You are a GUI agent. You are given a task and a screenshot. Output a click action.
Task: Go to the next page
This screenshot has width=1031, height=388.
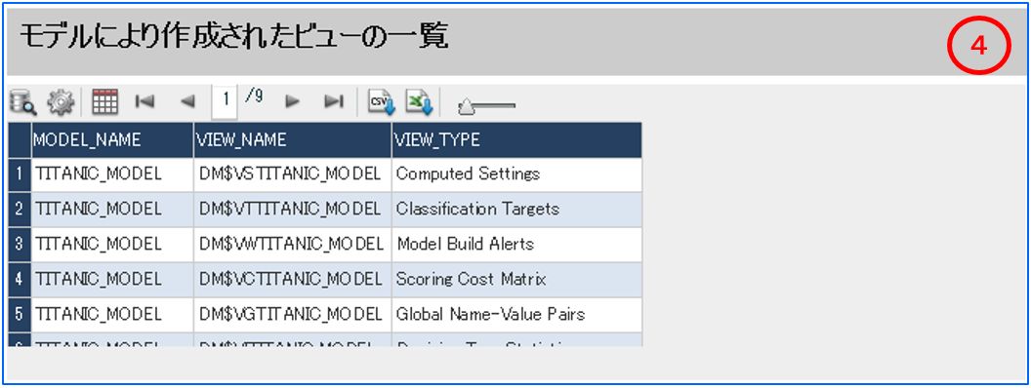point(292,101)
